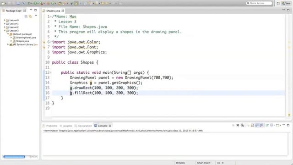Expand the Lesson0 project
This screenshot has width=293, height=165.
(5, 20)
